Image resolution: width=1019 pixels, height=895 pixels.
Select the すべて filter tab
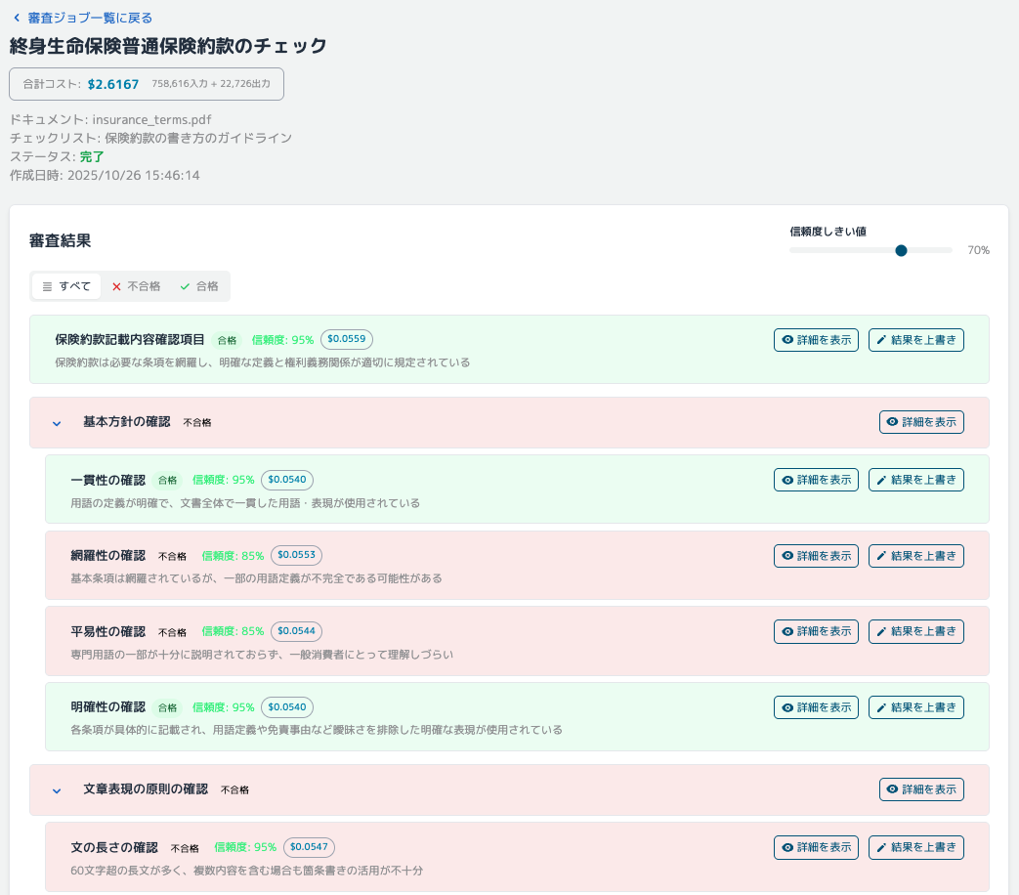click(66, 286)
